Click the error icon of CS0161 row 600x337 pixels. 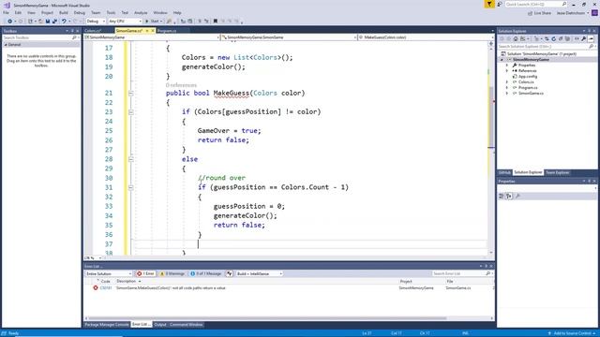96,287
